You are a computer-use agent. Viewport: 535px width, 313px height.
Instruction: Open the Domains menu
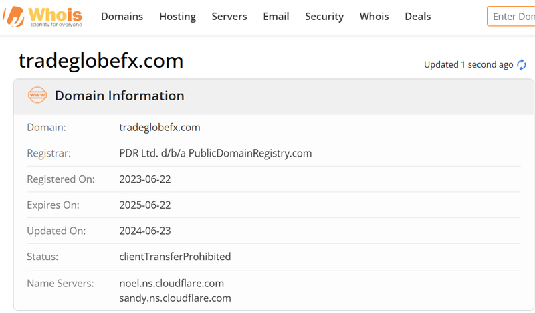[122, 16]
